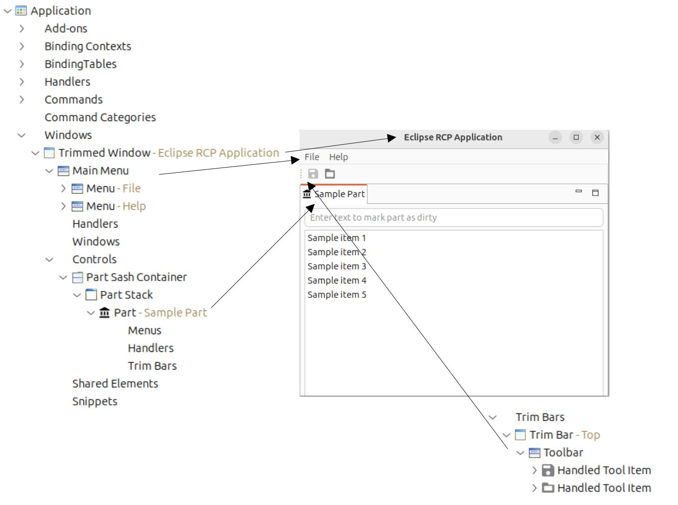Viewport: 678px width, 505px height.
Task: Click the save icon in RCP toolbar
Action: click(313, 174)
